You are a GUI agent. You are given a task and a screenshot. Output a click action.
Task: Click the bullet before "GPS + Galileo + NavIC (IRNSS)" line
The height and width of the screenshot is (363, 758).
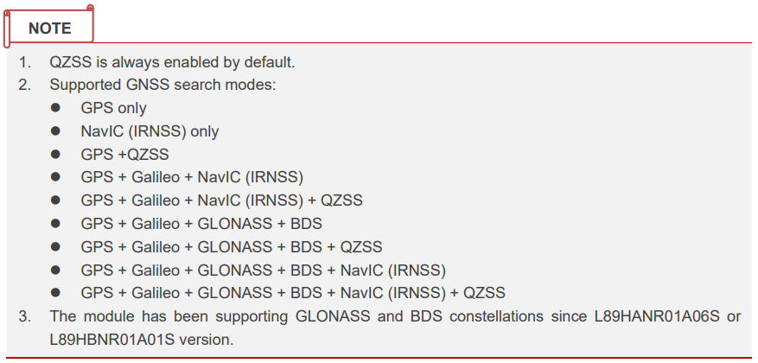pos(56,177)
